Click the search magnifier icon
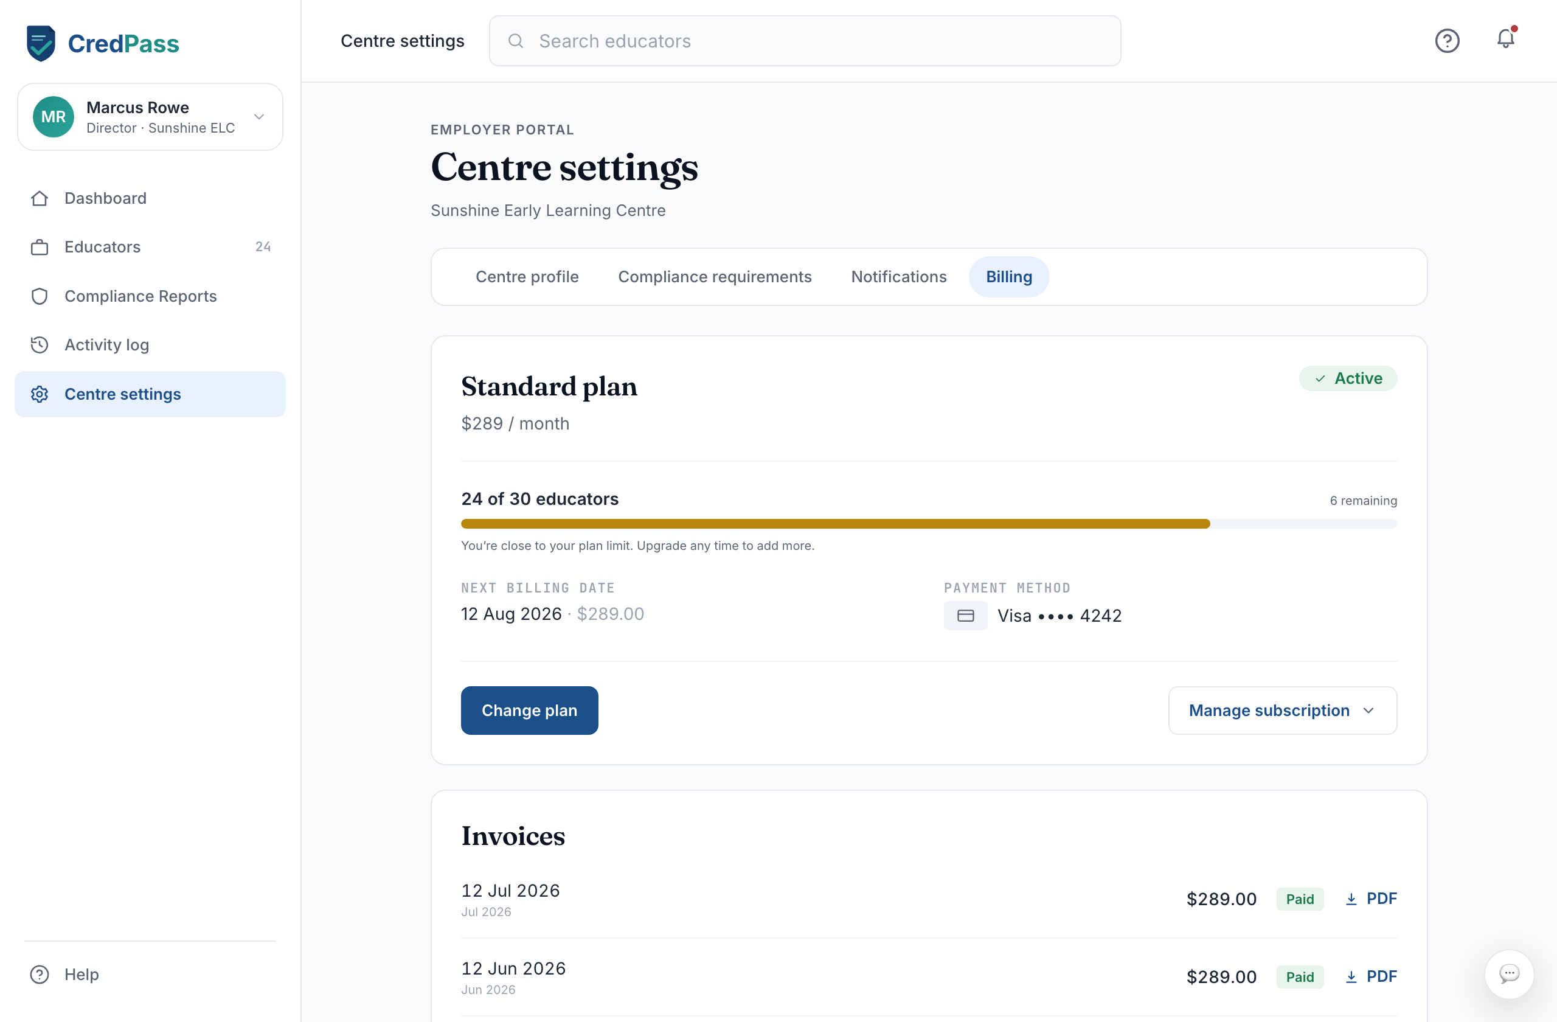 coord(516,41)
